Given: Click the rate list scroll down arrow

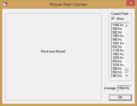Looking at the screenshot, I should tap(126, 76).
